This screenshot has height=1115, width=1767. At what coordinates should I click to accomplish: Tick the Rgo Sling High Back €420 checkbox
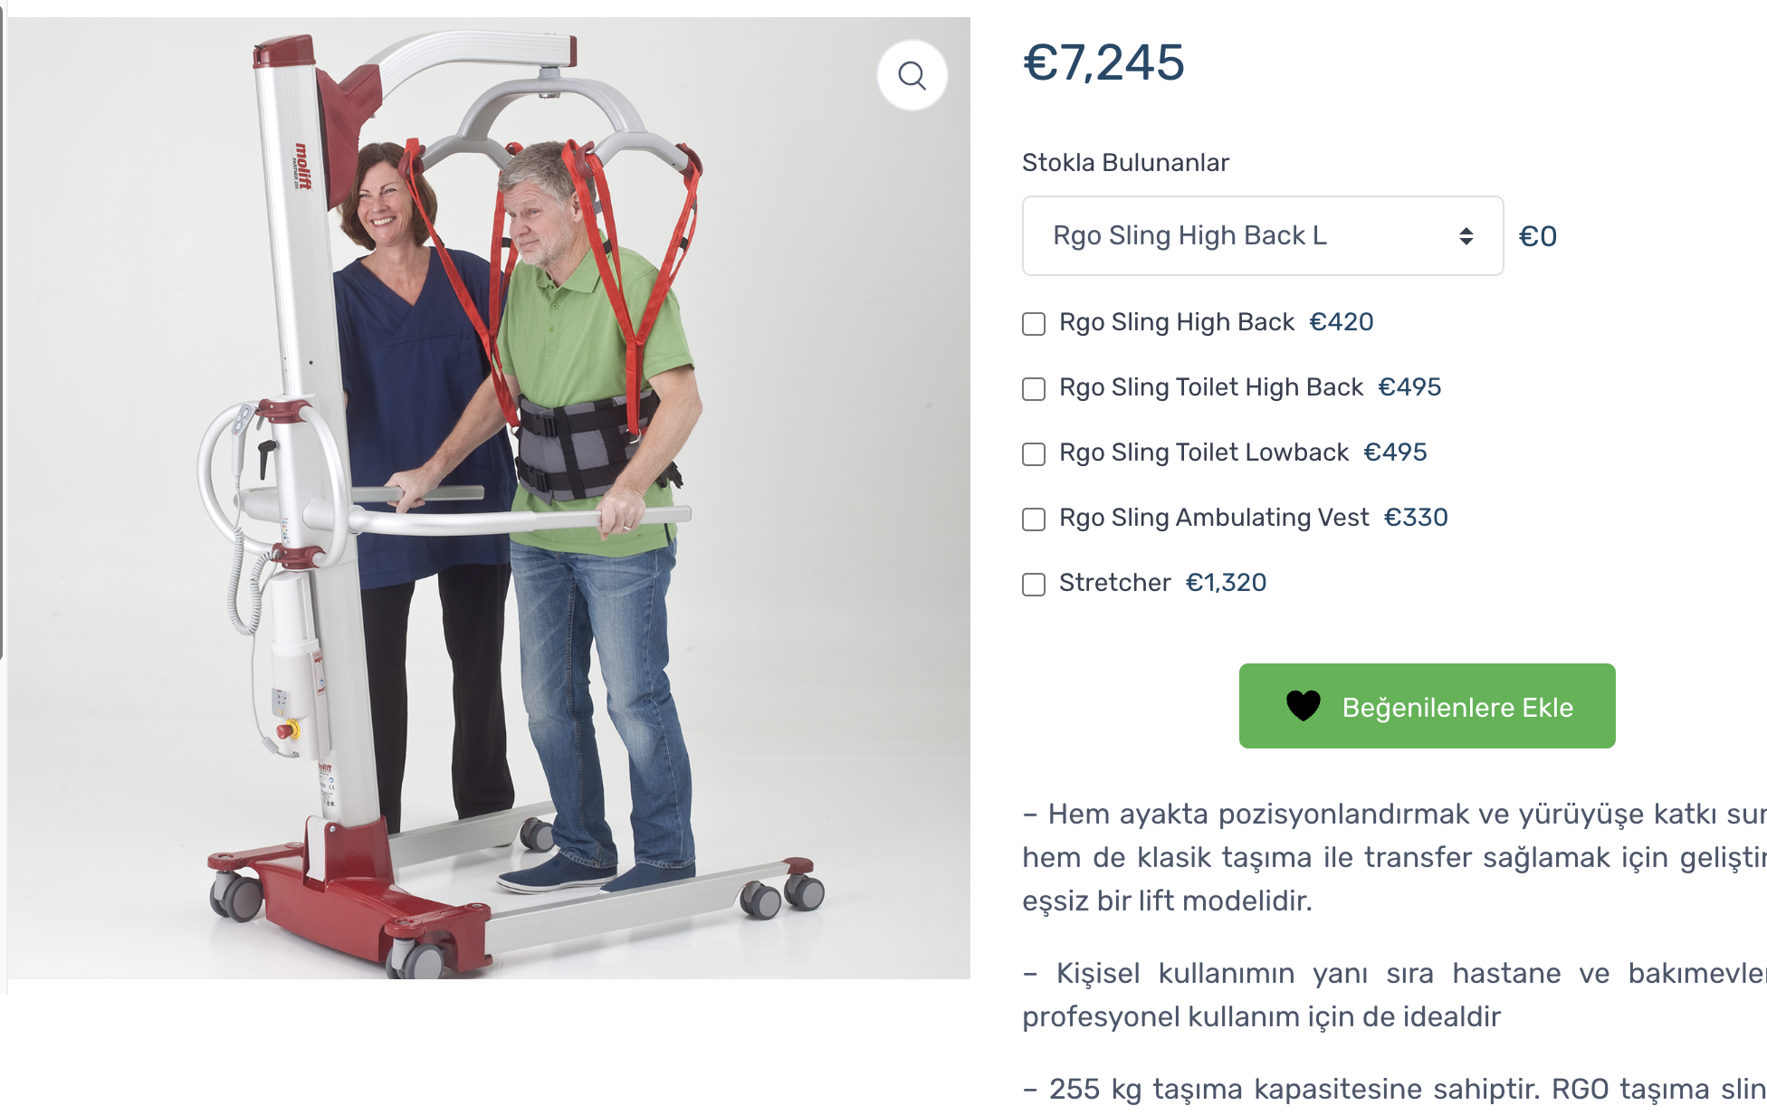click(x=1034, y=323)
